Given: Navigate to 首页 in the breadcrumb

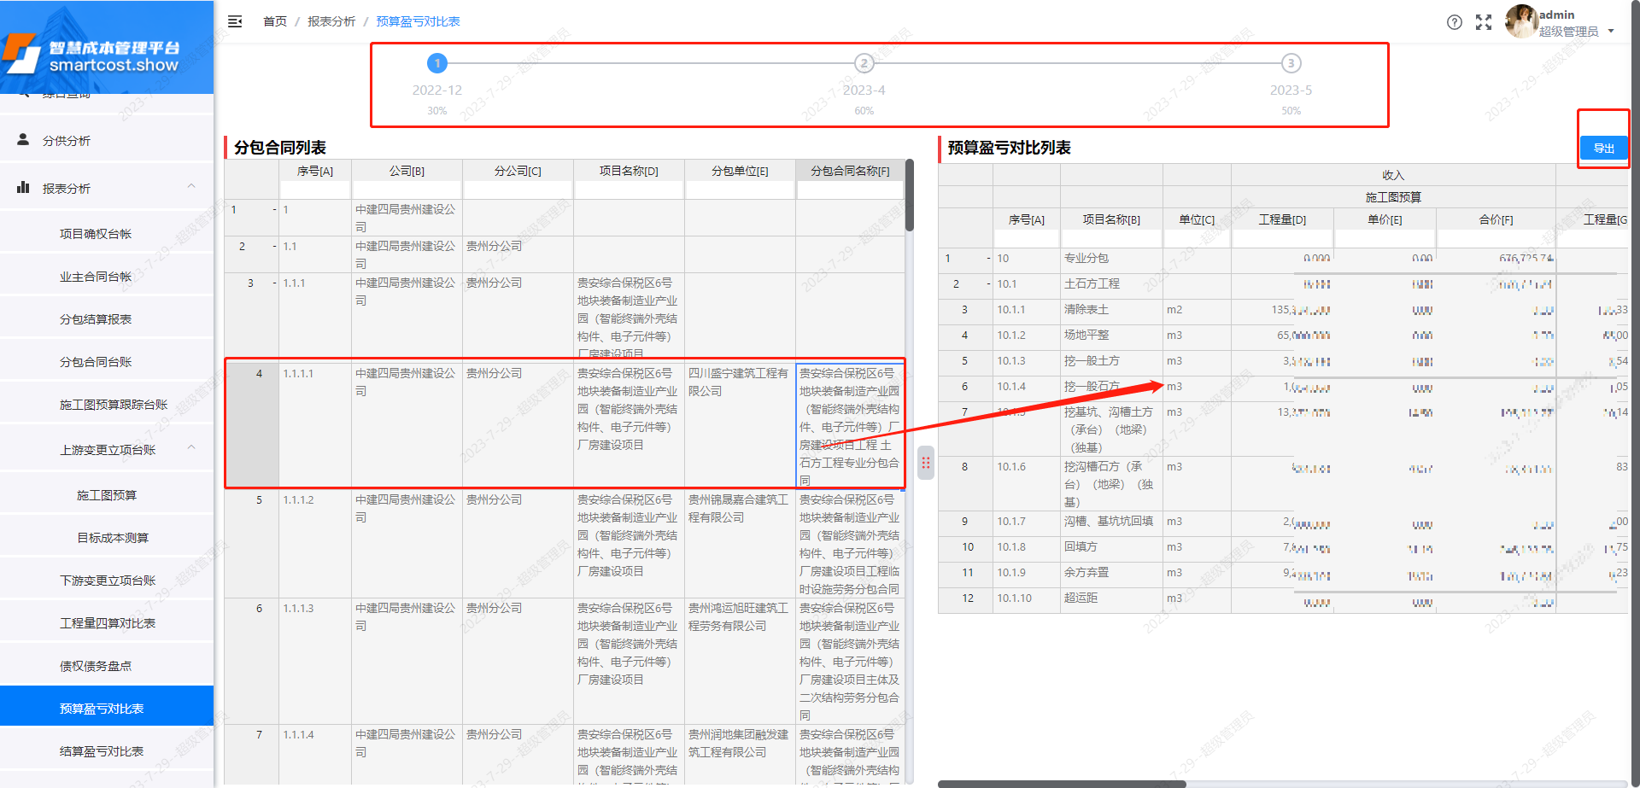Looking at the screenshot, I should tap(274, 21).
